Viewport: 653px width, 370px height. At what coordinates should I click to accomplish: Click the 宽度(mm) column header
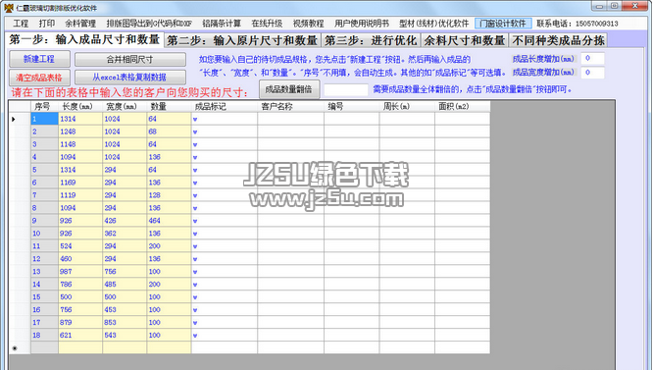125,107
